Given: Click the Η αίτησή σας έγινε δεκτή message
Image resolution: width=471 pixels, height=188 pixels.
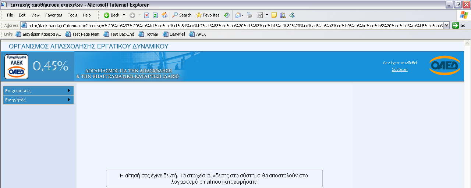Looking at the screenshot, I should tap(214, 178).
